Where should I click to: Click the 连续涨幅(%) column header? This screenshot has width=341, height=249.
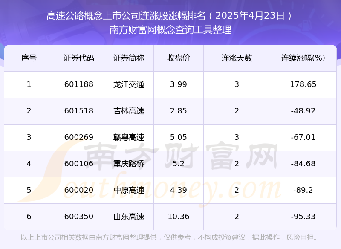(303, 58)
